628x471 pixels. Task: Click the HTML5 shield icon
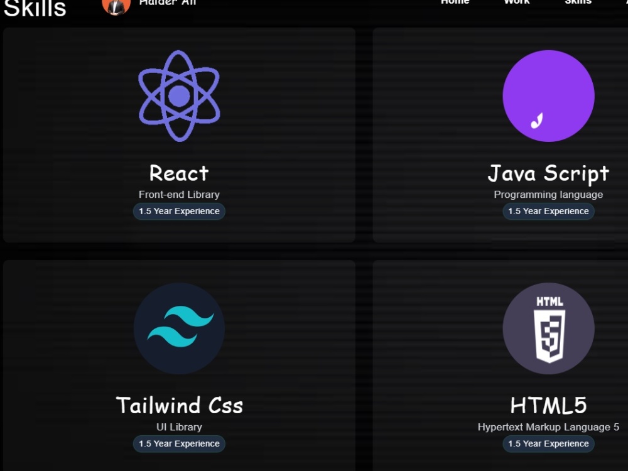coord(548,328)
